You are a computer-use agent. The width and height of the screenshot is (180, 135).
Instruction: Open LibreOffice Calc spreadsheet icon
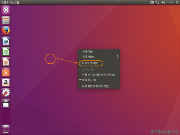[x=6, y=51]
